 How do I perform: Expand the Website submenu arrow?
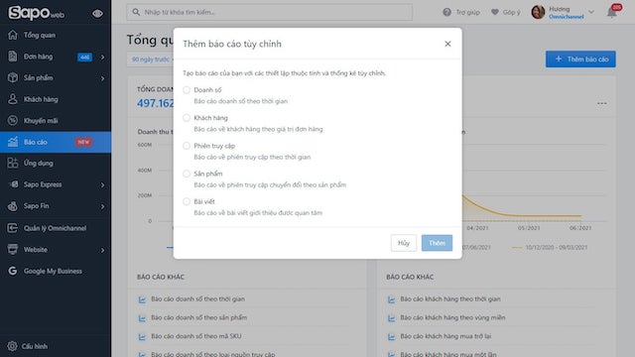[102, 250]
